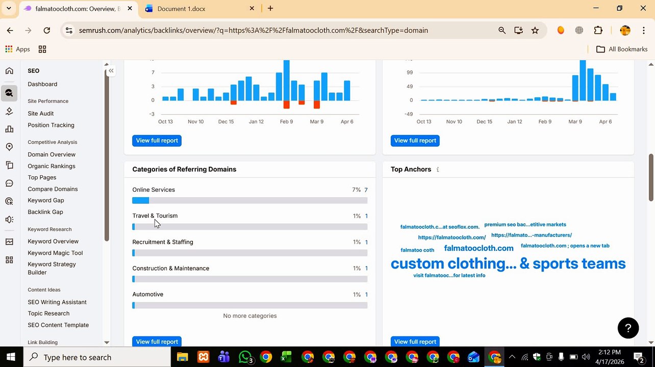Viewport: 655px width, 367px height.
Task: Open the Apps shortcut in bookmarks bar
Action: pos(17,49)
